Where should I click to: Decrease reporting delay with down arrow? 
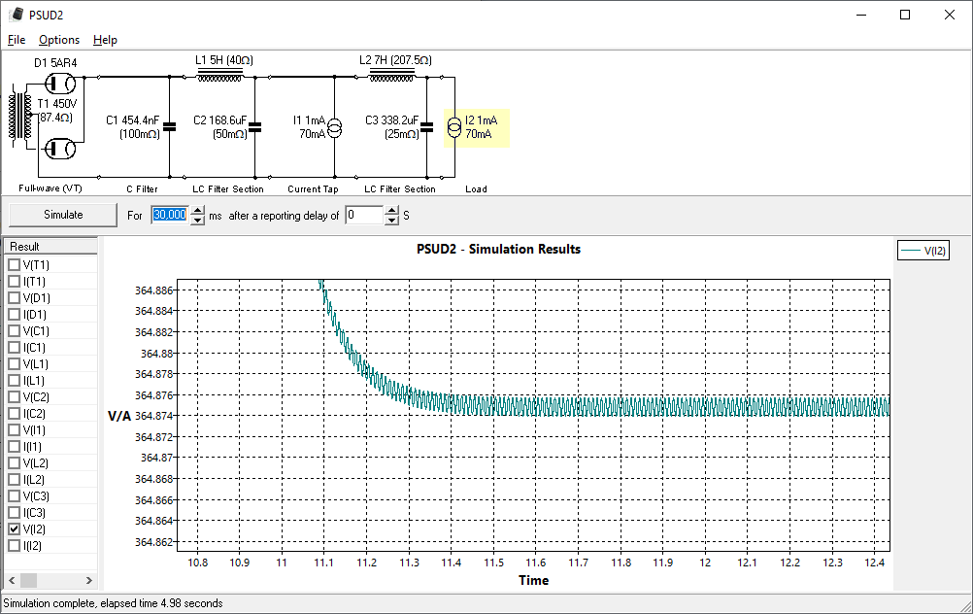(391, 221)
